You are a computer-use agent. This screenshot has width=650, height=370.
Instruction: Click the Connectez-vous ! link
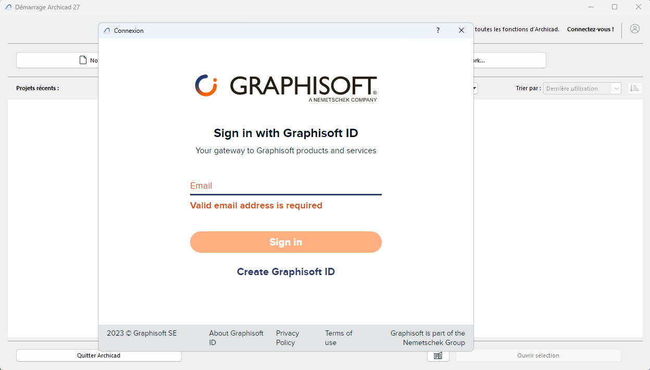tap(591, 29)
